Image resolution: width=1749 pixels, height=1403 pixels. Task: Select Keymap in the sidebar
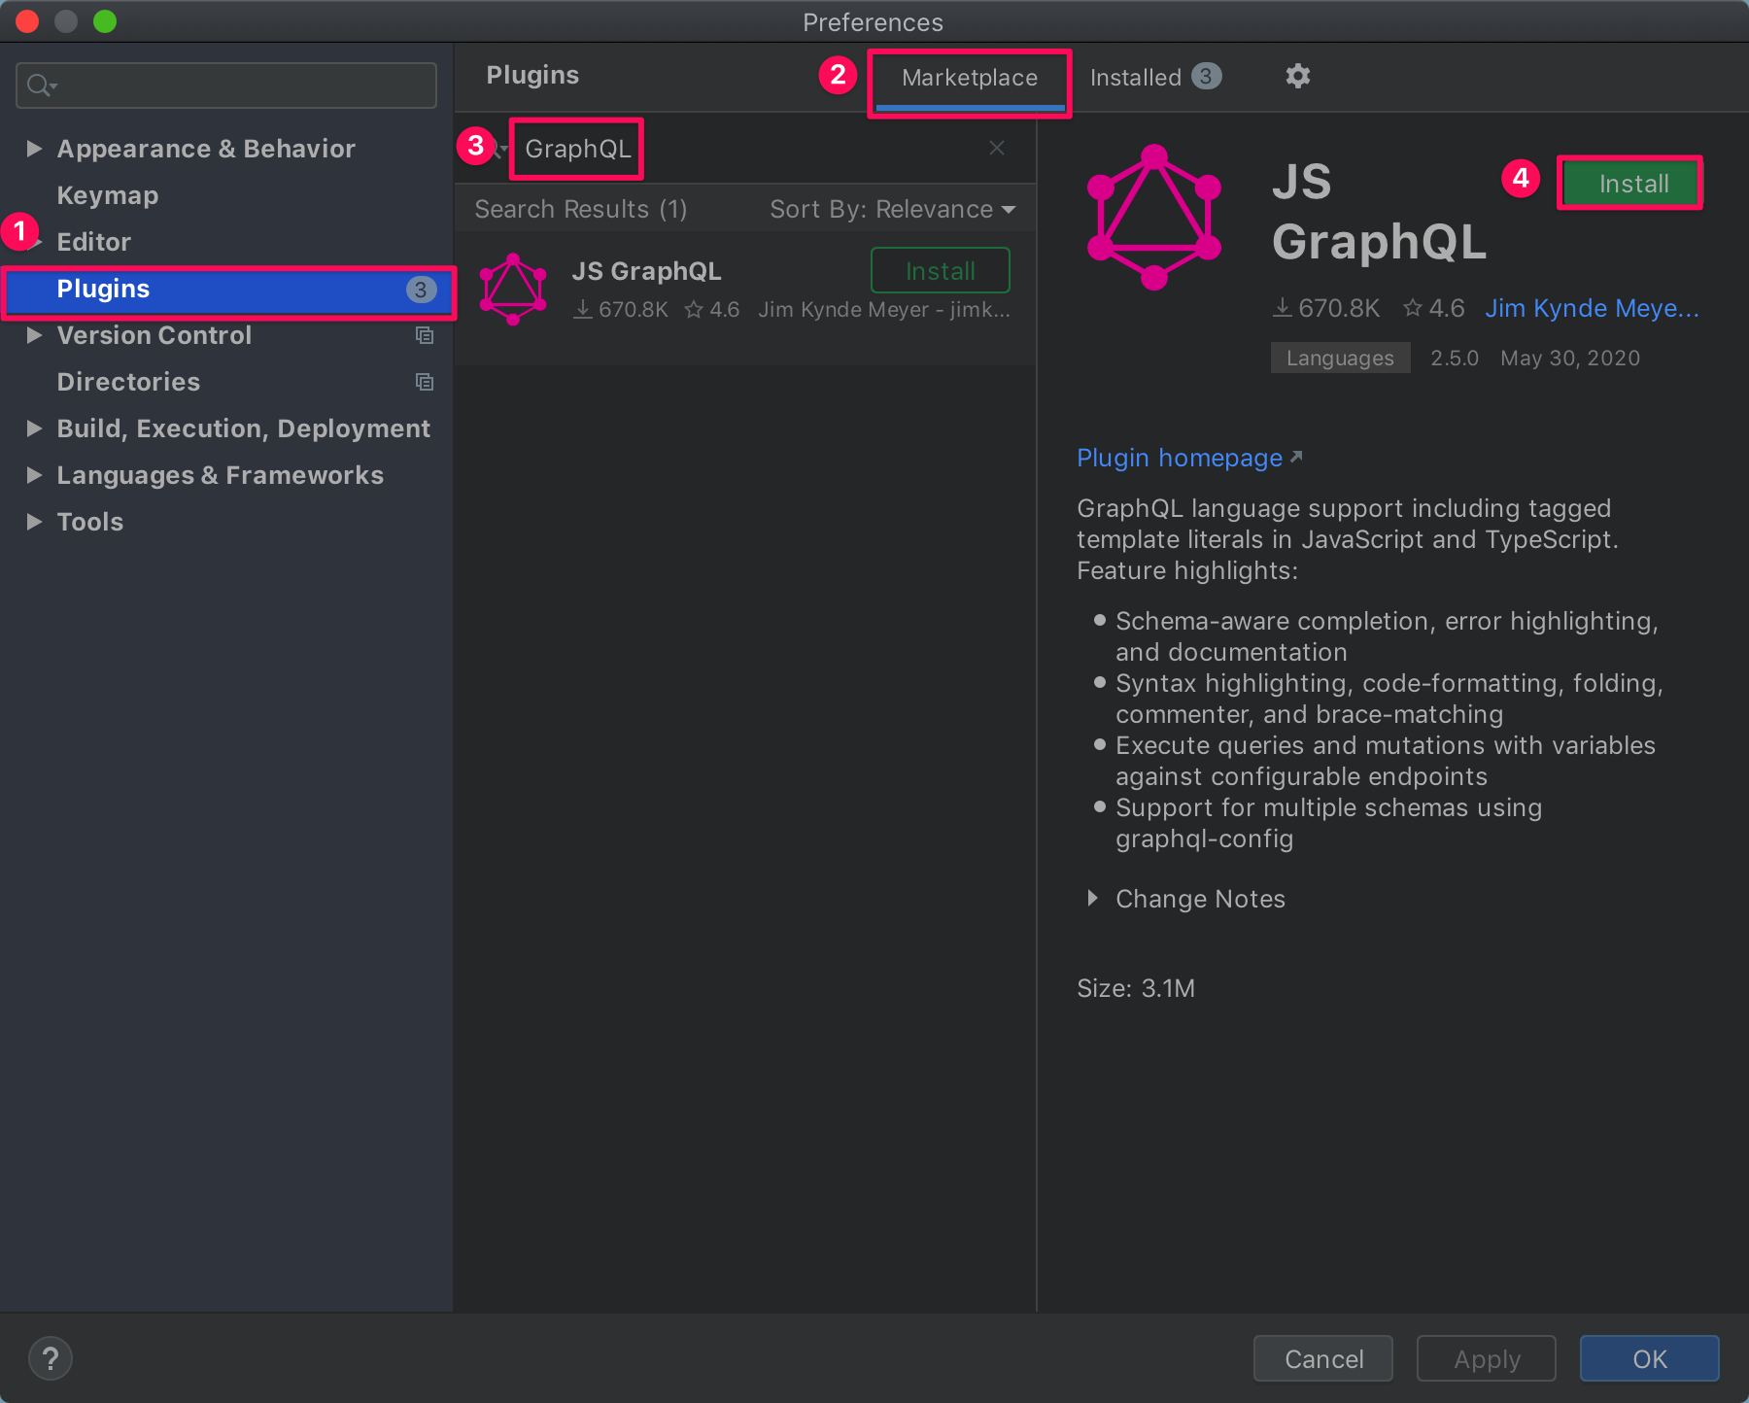coord(108,195)
